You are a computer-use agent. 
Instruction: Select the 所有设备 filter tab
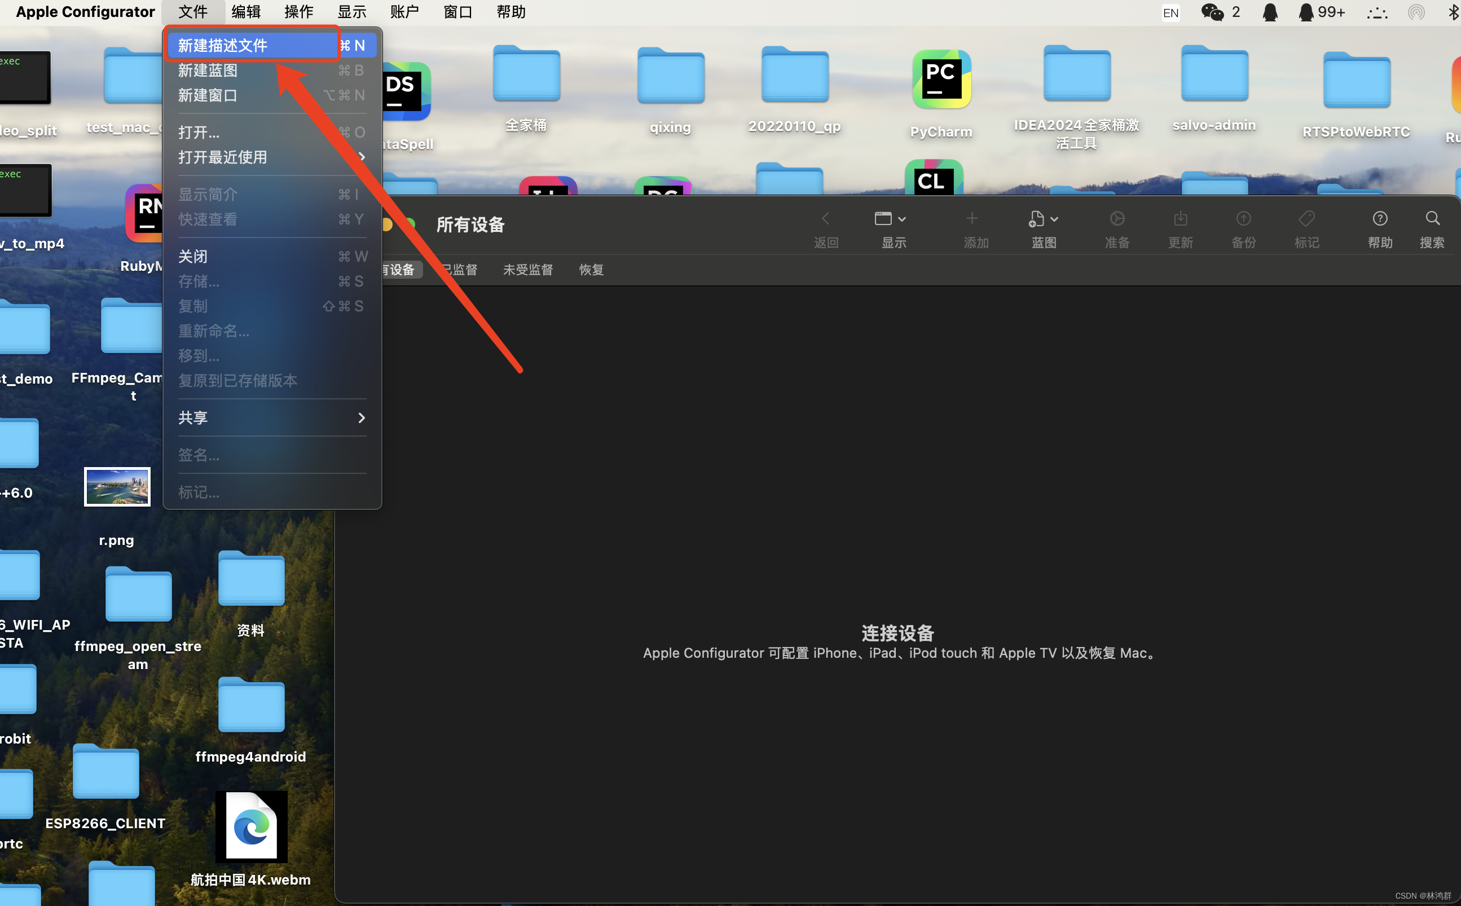click(x=400, y=270)
